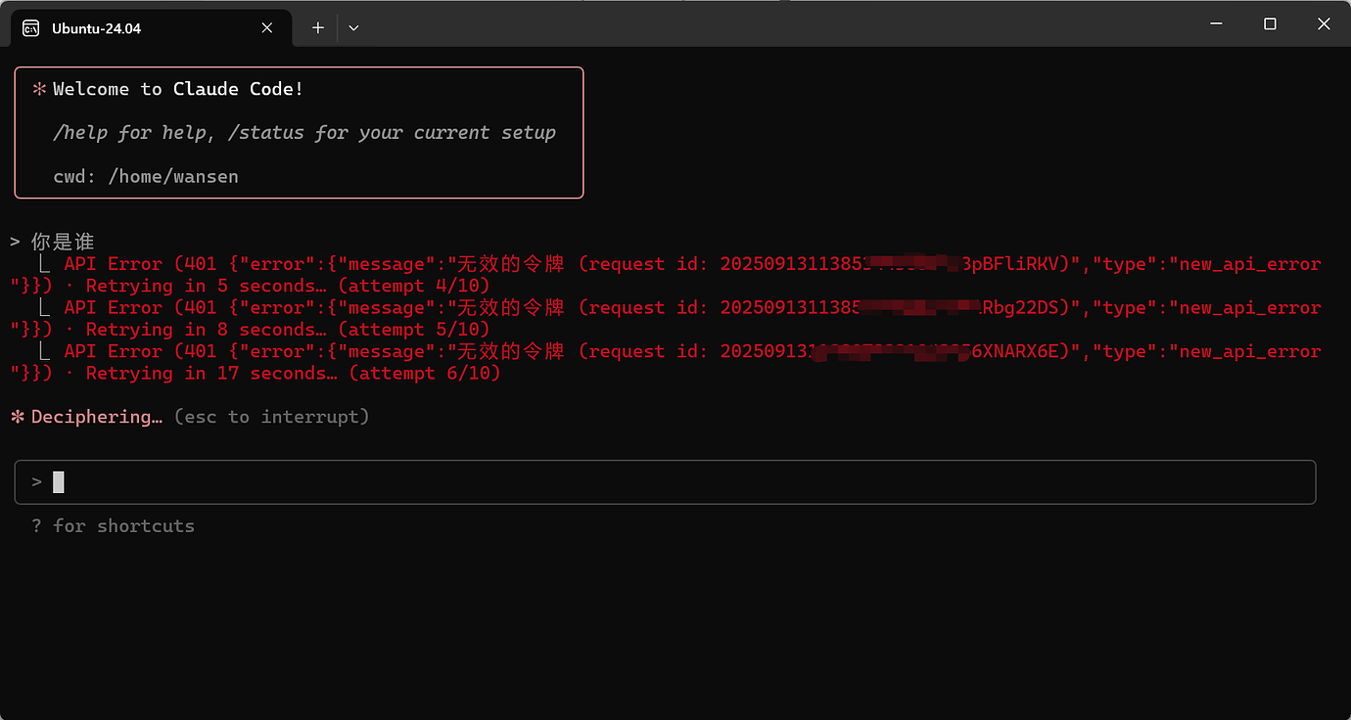Image resolution: width=1351 pixels, height=720 pixels.
Task: Click the '? for shortcuts' hint
Action: tap(113, 526)
